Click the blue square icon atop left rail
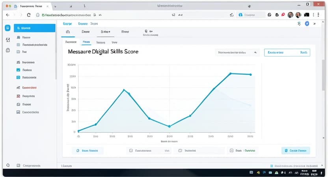 (7, 28)
